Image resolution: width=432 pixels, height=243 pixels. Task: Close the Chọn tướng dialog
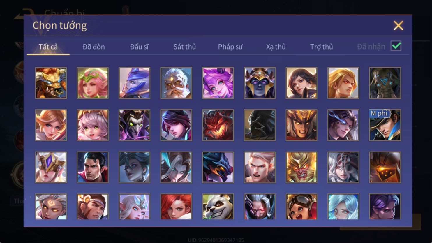(398, 26)
